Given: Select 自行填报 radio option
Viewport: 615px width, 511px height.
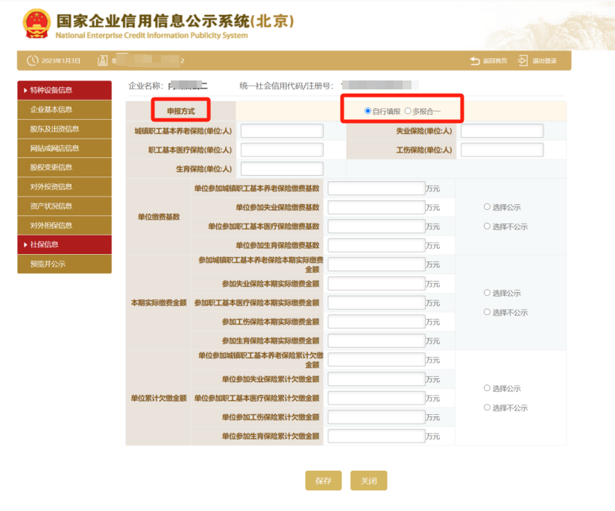Looking at the screenshot, I should (x=368, y=111).
